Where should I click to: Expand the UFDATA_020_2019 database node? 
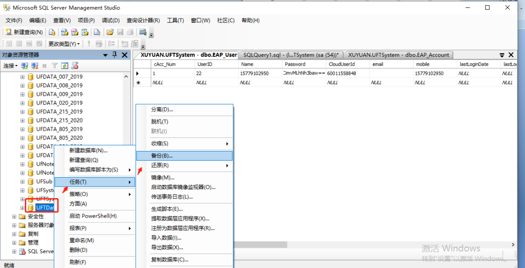coord(22,103)
